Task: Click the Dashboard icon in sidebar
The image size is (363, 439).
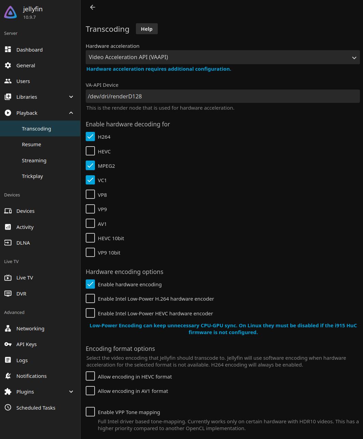Action: [x=8, y=50]
